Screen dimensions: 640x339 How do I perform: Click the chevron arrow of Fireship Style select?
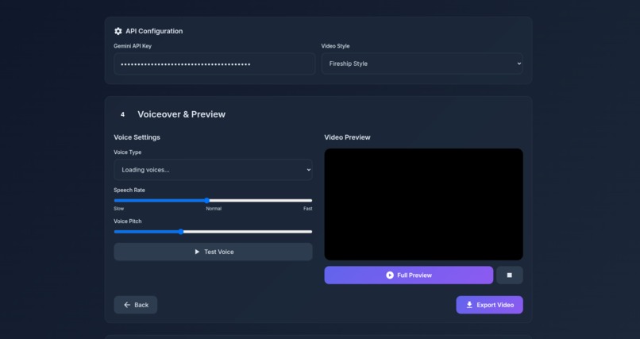coord(519,64)
